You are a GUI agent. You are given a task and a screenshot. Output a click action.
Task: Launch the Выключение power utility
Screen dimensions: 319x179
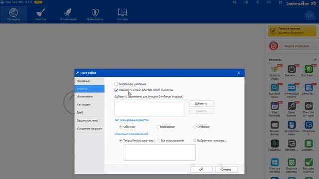point(291,71)
